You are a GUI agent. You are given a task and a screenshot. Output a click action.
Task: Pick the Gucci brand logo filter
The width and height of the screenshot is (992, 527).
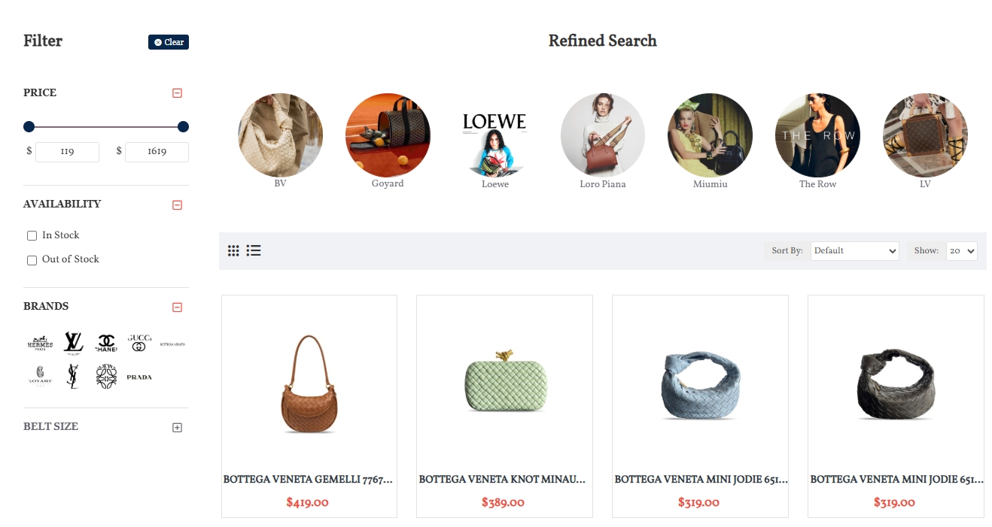[x=139, y=343]
